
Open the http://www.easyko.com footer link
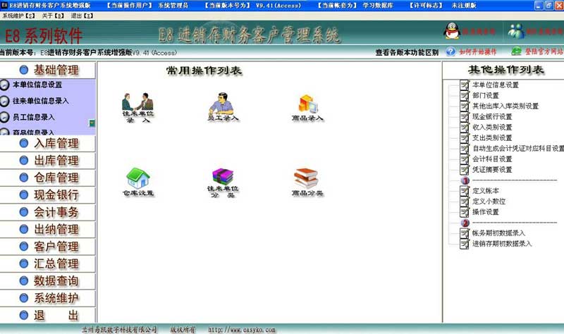(242, 329)
